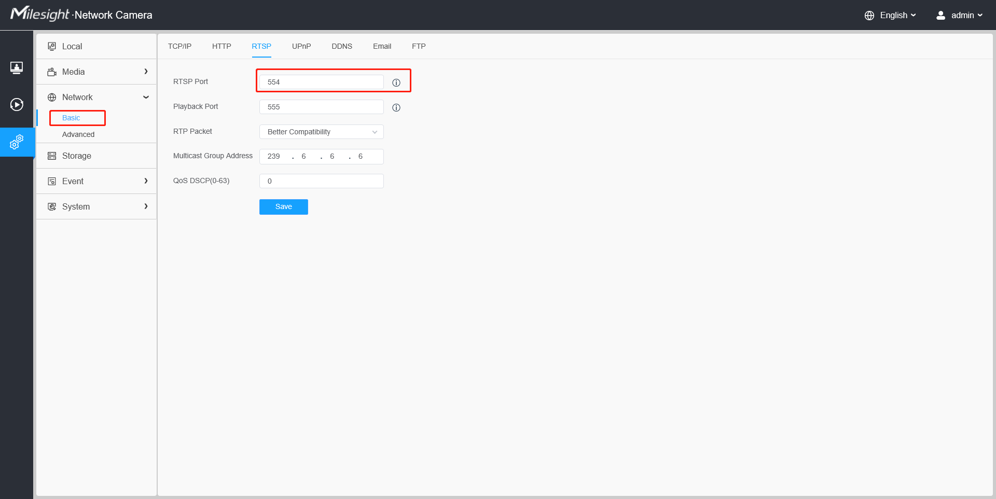The height and width of the screenshot is (499, 996).
Task: Click the Save button
Action: pos(284,207)
